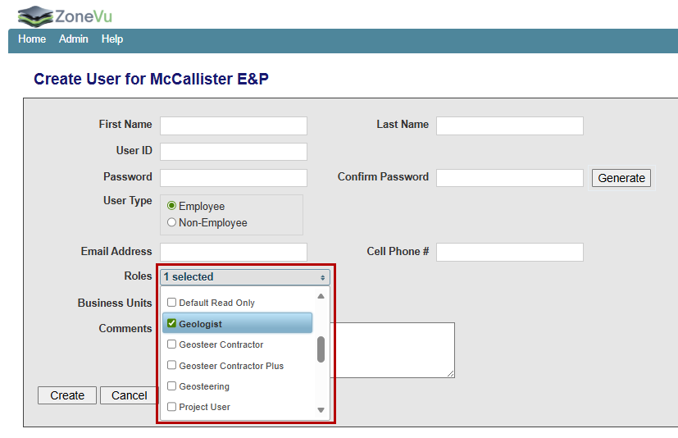The width and height of the screenshot is (678, 438).
Task: Click the Confirm Password field
Action: 510,178
